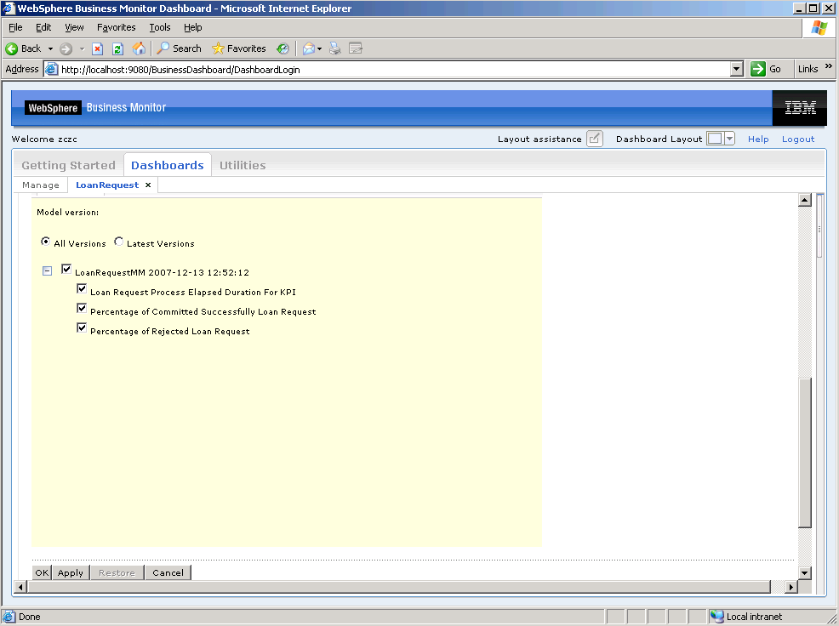Close the LoanRequest tab
This screenshot has width=839, height=626.
(x=148, y=185)
